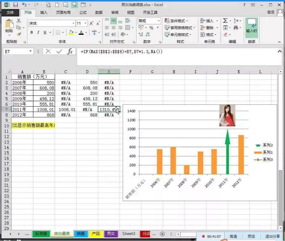Click the percent style icon

click(x=151, y=28)
